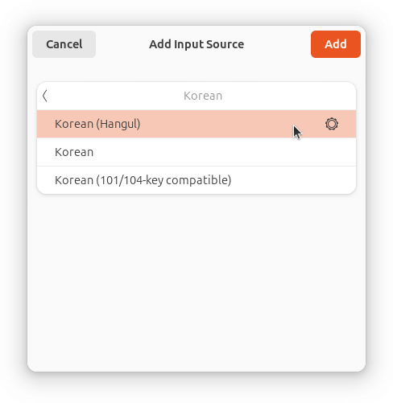Click empty area below the layout list

pyautogui.click(x=196, y=282)
